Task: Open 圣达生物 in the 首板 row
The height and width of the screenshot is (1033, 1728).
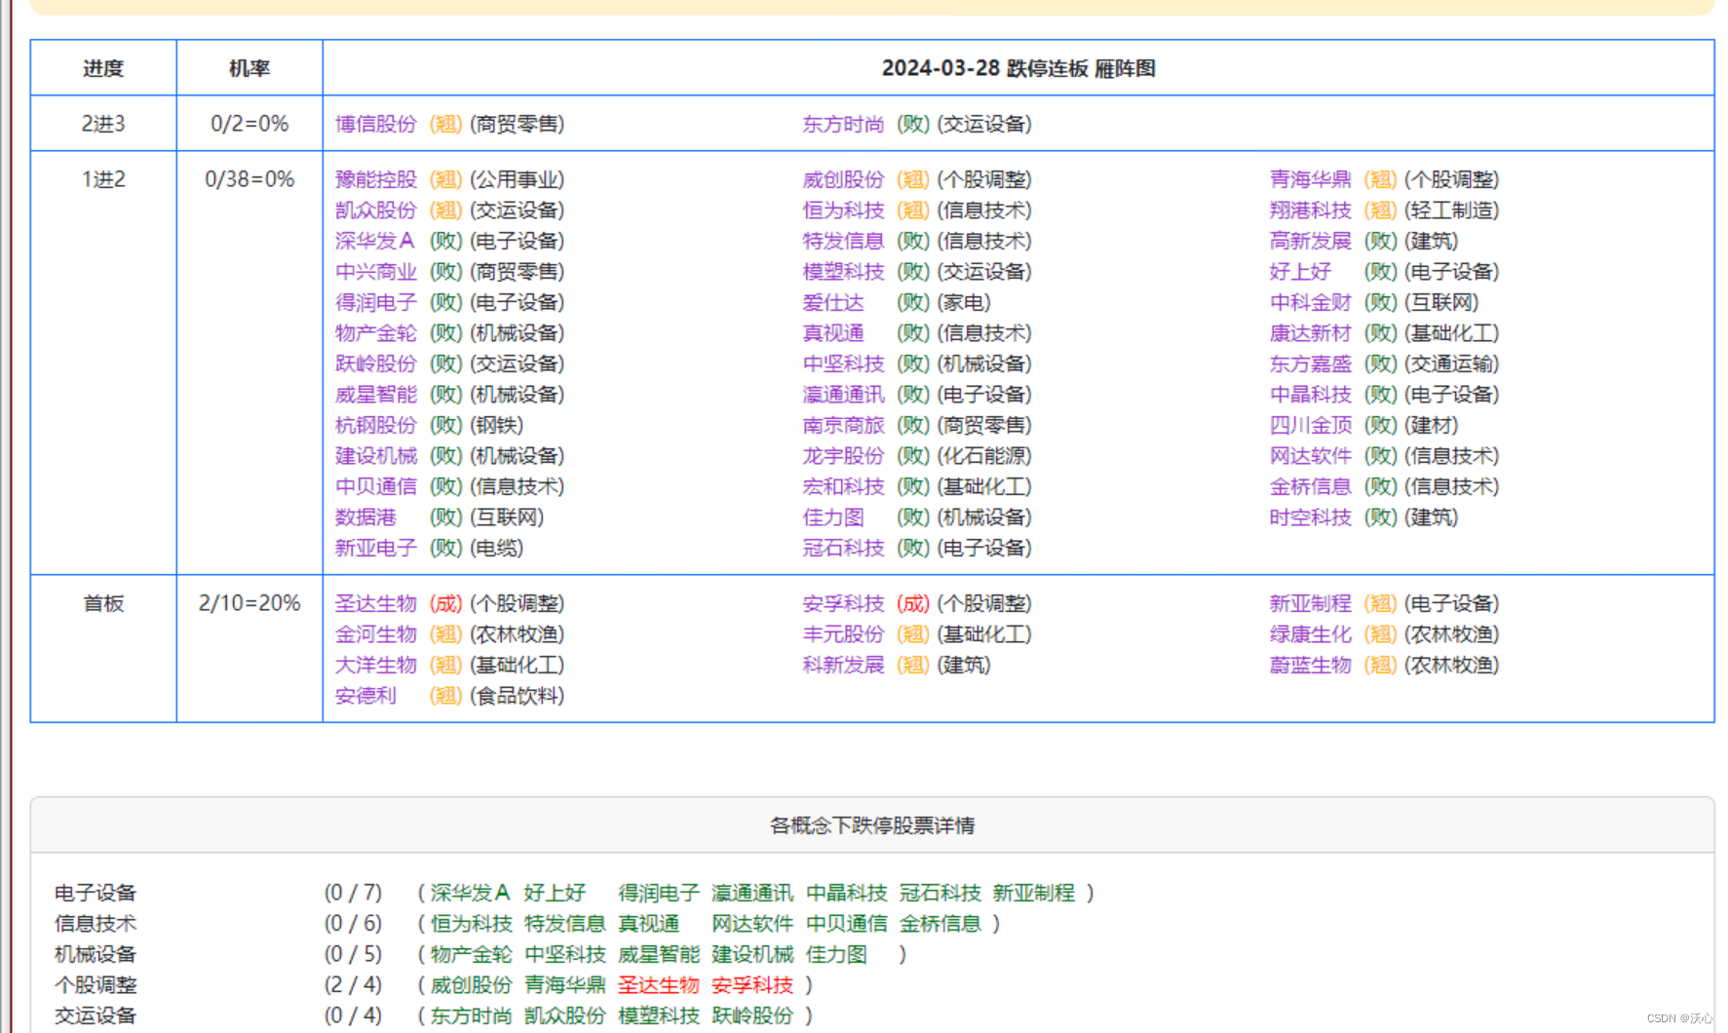Action: 375,603
